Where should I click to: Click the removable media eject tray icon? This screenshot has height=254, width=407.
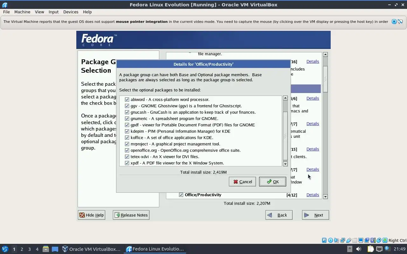pyautogui.click(x=350, y=249)
